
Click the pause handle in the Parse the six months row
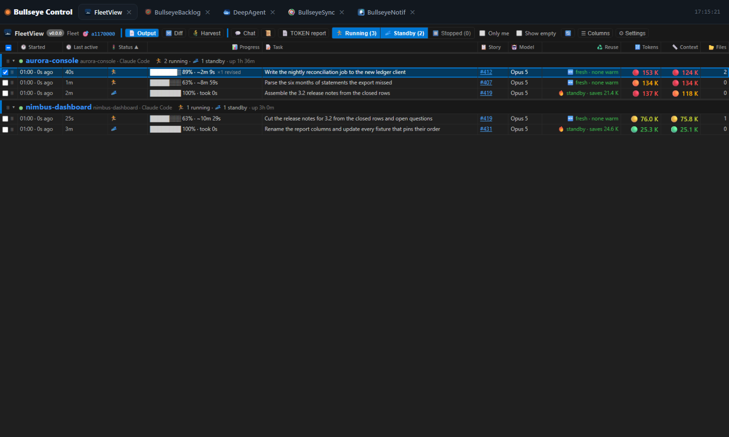tap(12, 83)
